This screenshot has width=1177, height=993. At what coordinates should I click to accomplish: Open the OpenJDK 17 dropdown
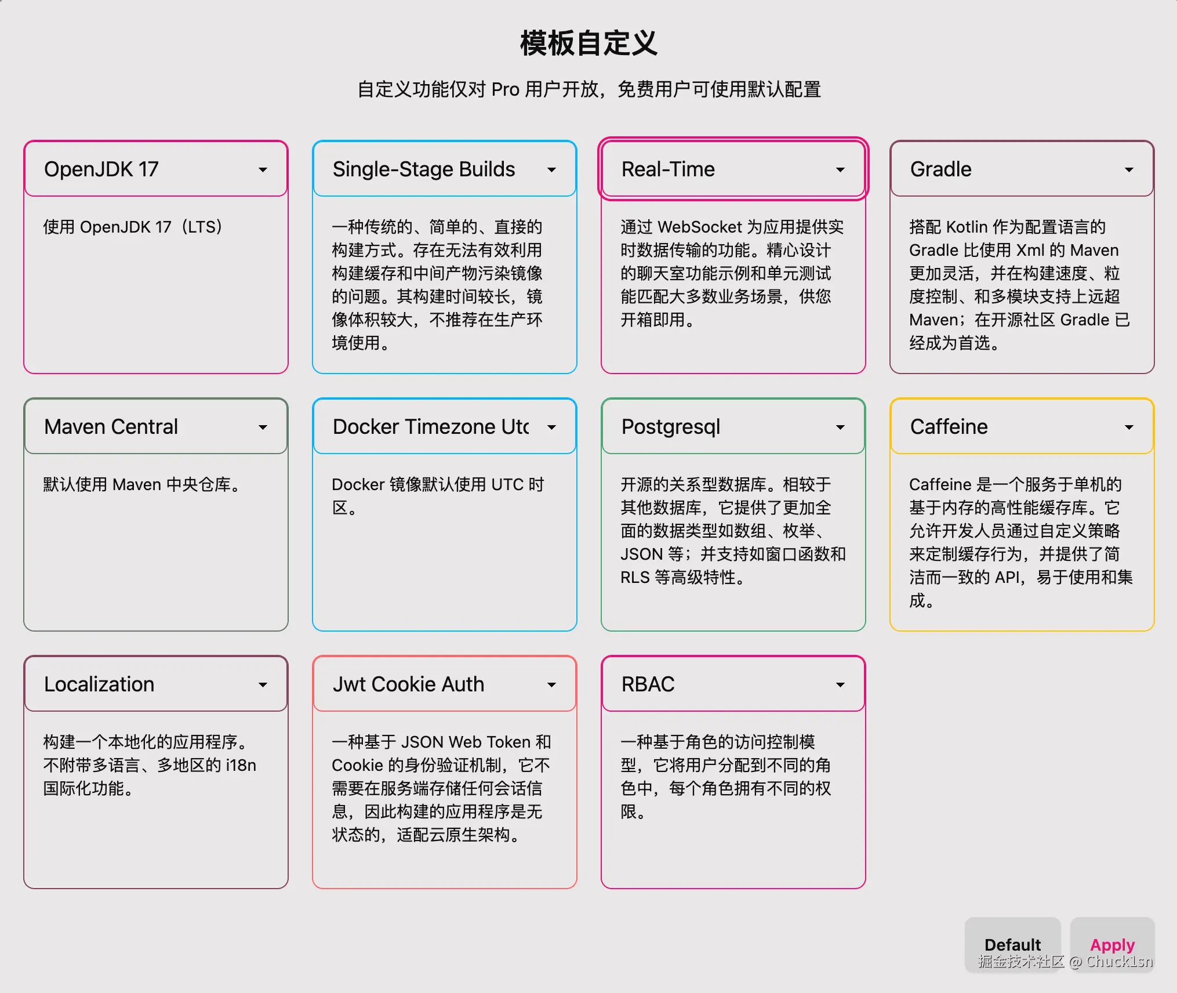[263, 169]
